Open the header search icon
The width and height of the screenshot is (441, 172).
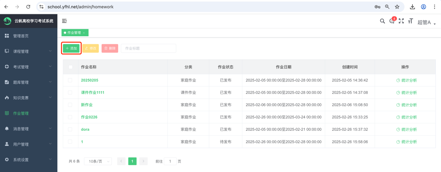click(382, 21)
